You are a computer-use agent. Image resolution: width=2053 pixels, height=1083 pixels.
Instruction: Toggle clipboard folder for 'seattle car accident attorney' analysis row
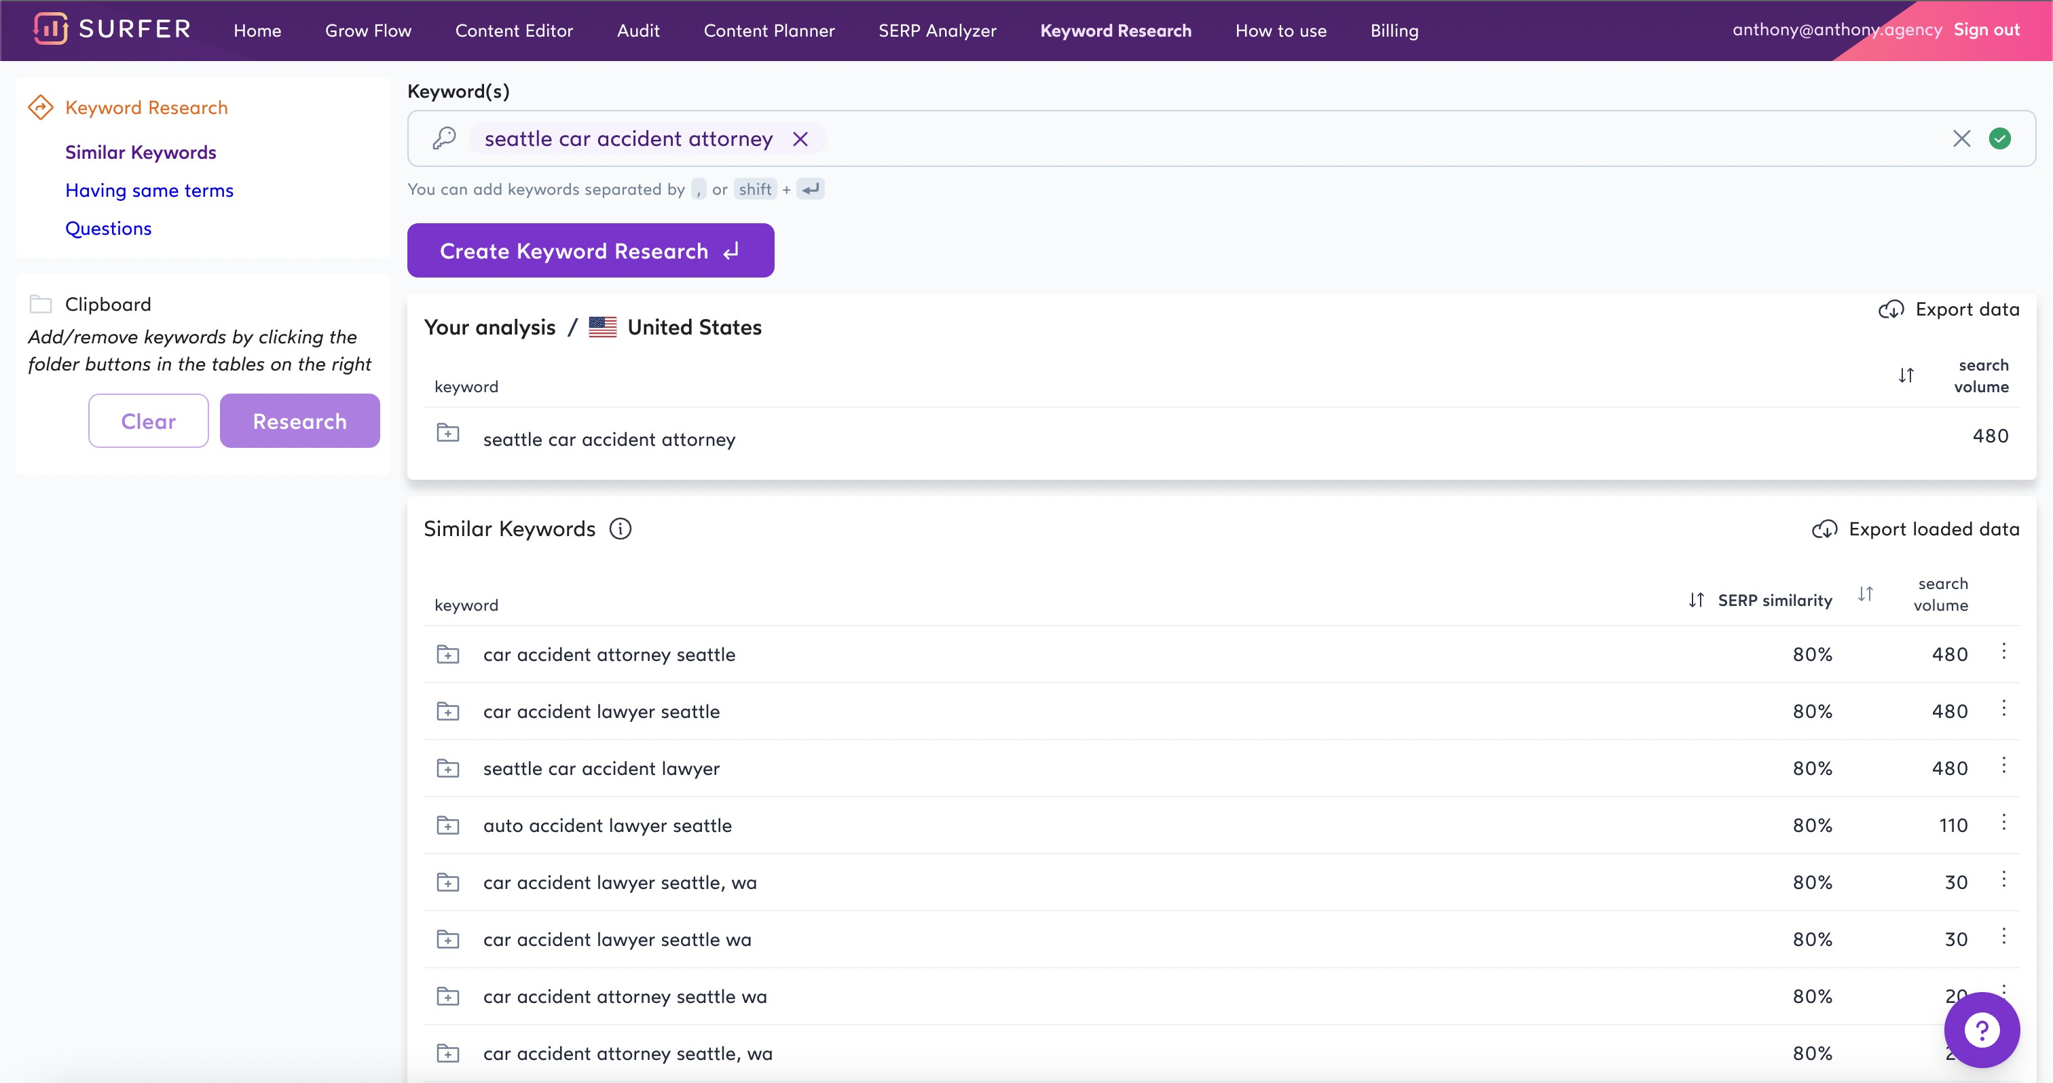[x=448, y=433]
